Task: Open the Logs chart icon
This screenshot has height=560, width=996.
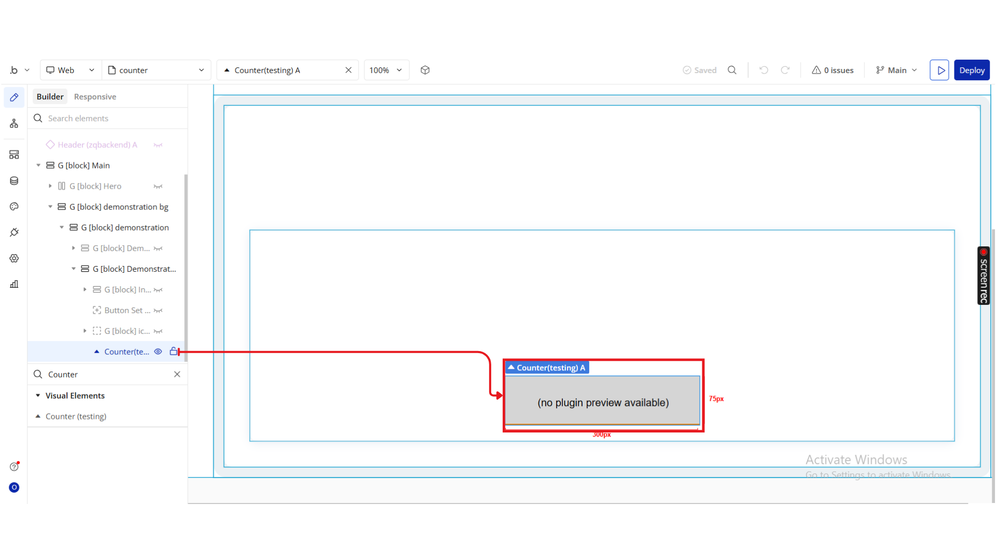Action: (14, 284)
